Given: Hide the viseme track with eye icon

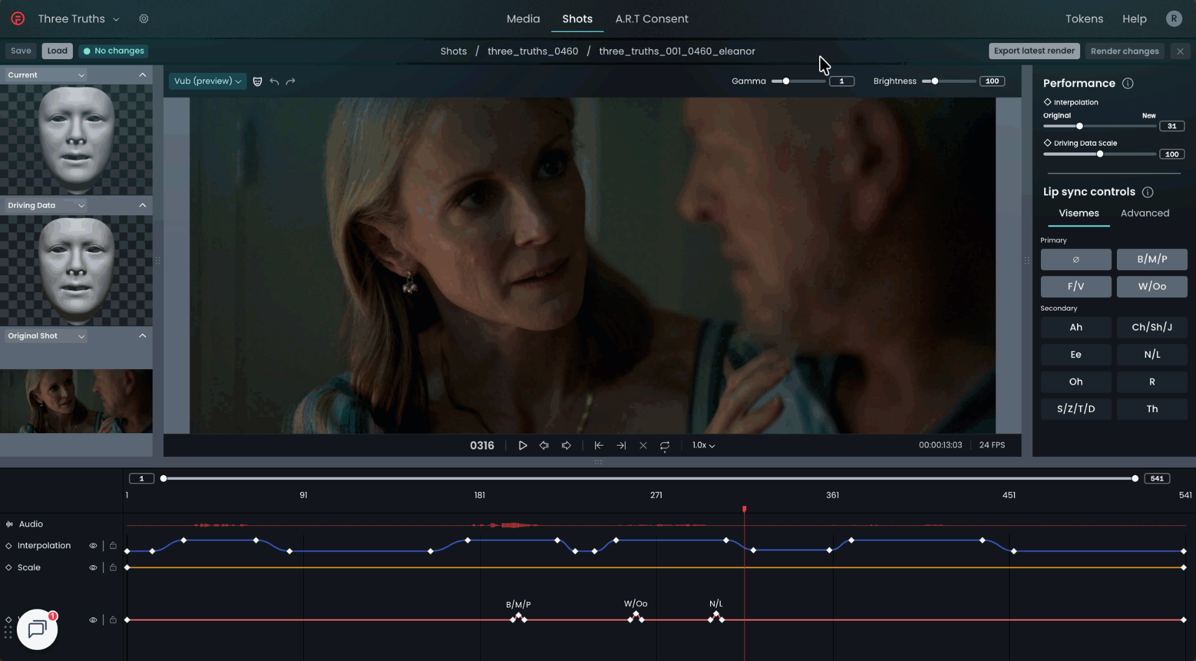Looking at the screenshot, I should pos(93,620).
